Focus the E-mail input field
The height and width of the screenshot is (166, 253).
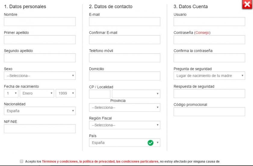point(125,21)
